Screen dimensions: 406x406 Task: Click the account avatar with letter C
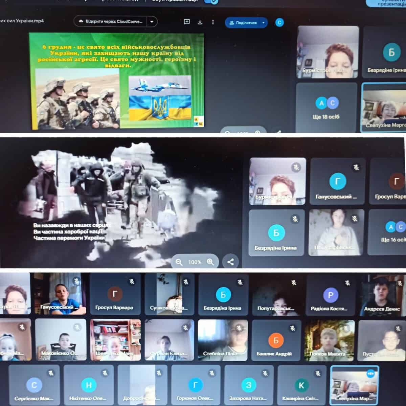(279, 22)
